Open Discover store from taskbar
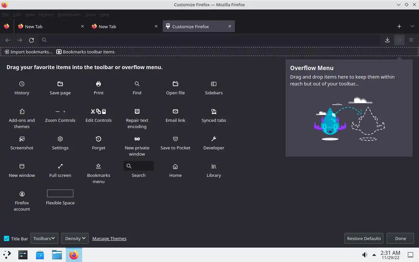 tap(40, 254)
